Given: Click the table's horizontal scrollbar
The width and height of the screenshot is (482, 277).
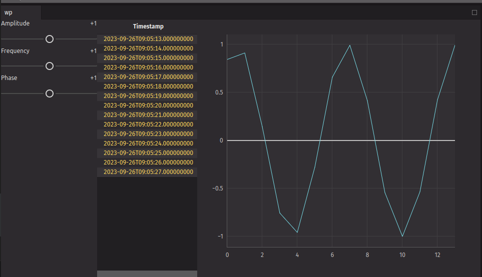Looking at the screenshot, I should tap(147, 273).
